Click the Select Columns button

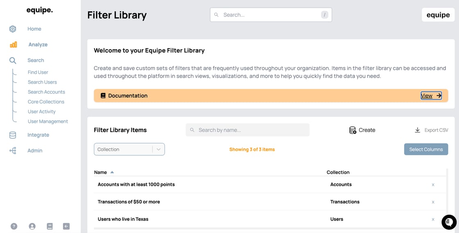tap(426, 149)
